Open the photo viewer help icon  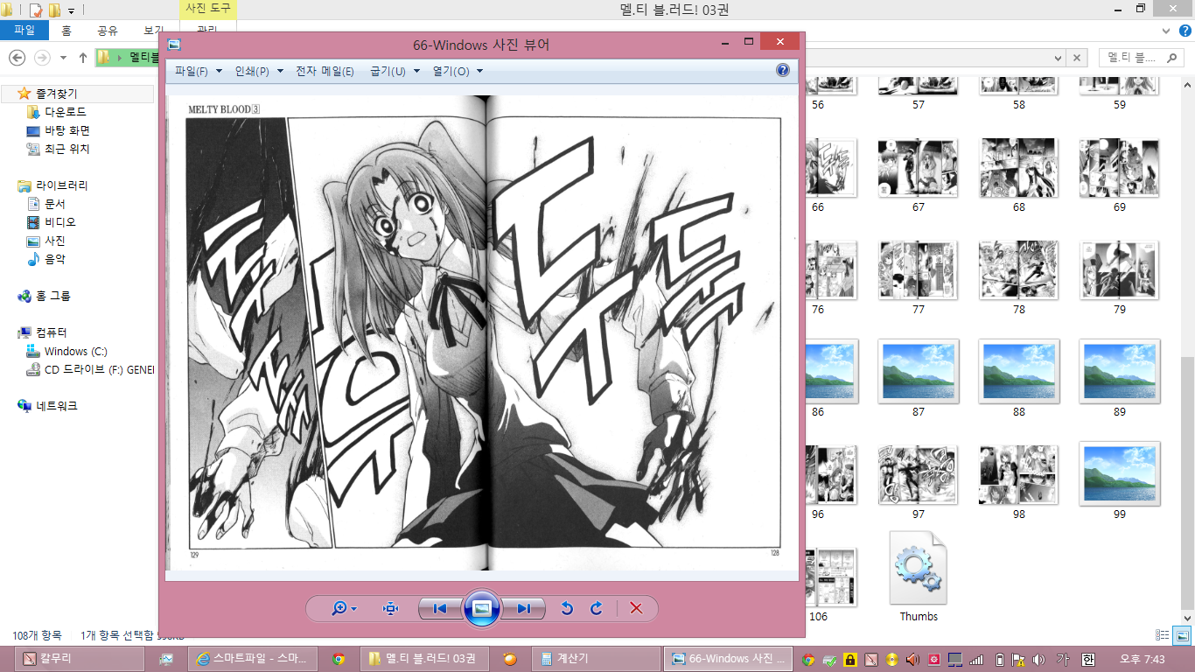pos(783,71)
